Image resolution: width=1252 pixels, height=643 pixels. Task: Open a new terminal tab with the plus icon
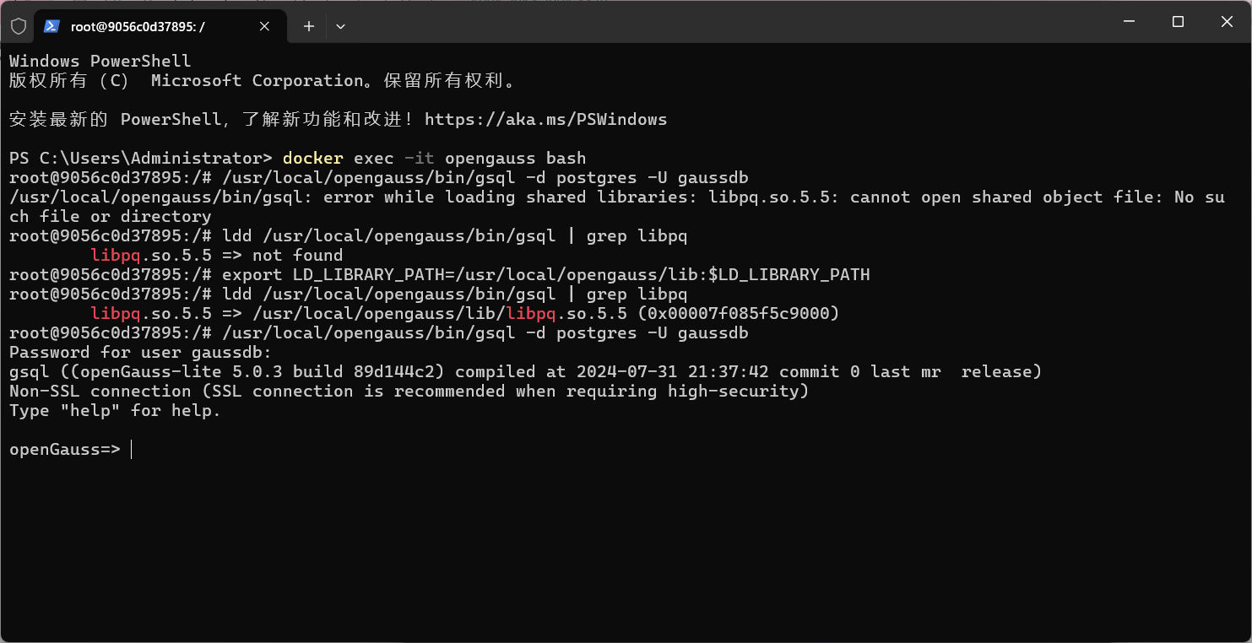[308, 26]
